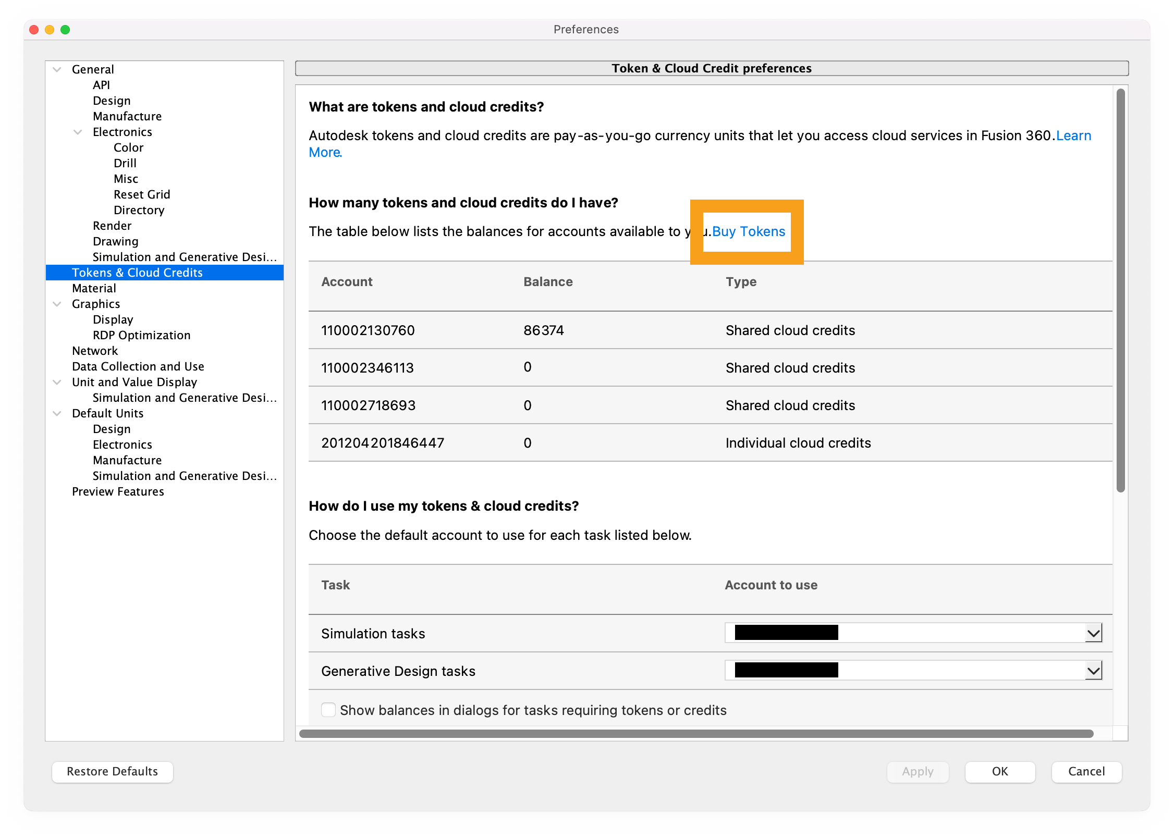The width and height of the screenshot is (1174, 839).
Task: Click the OK button
Action: [999, 771]
